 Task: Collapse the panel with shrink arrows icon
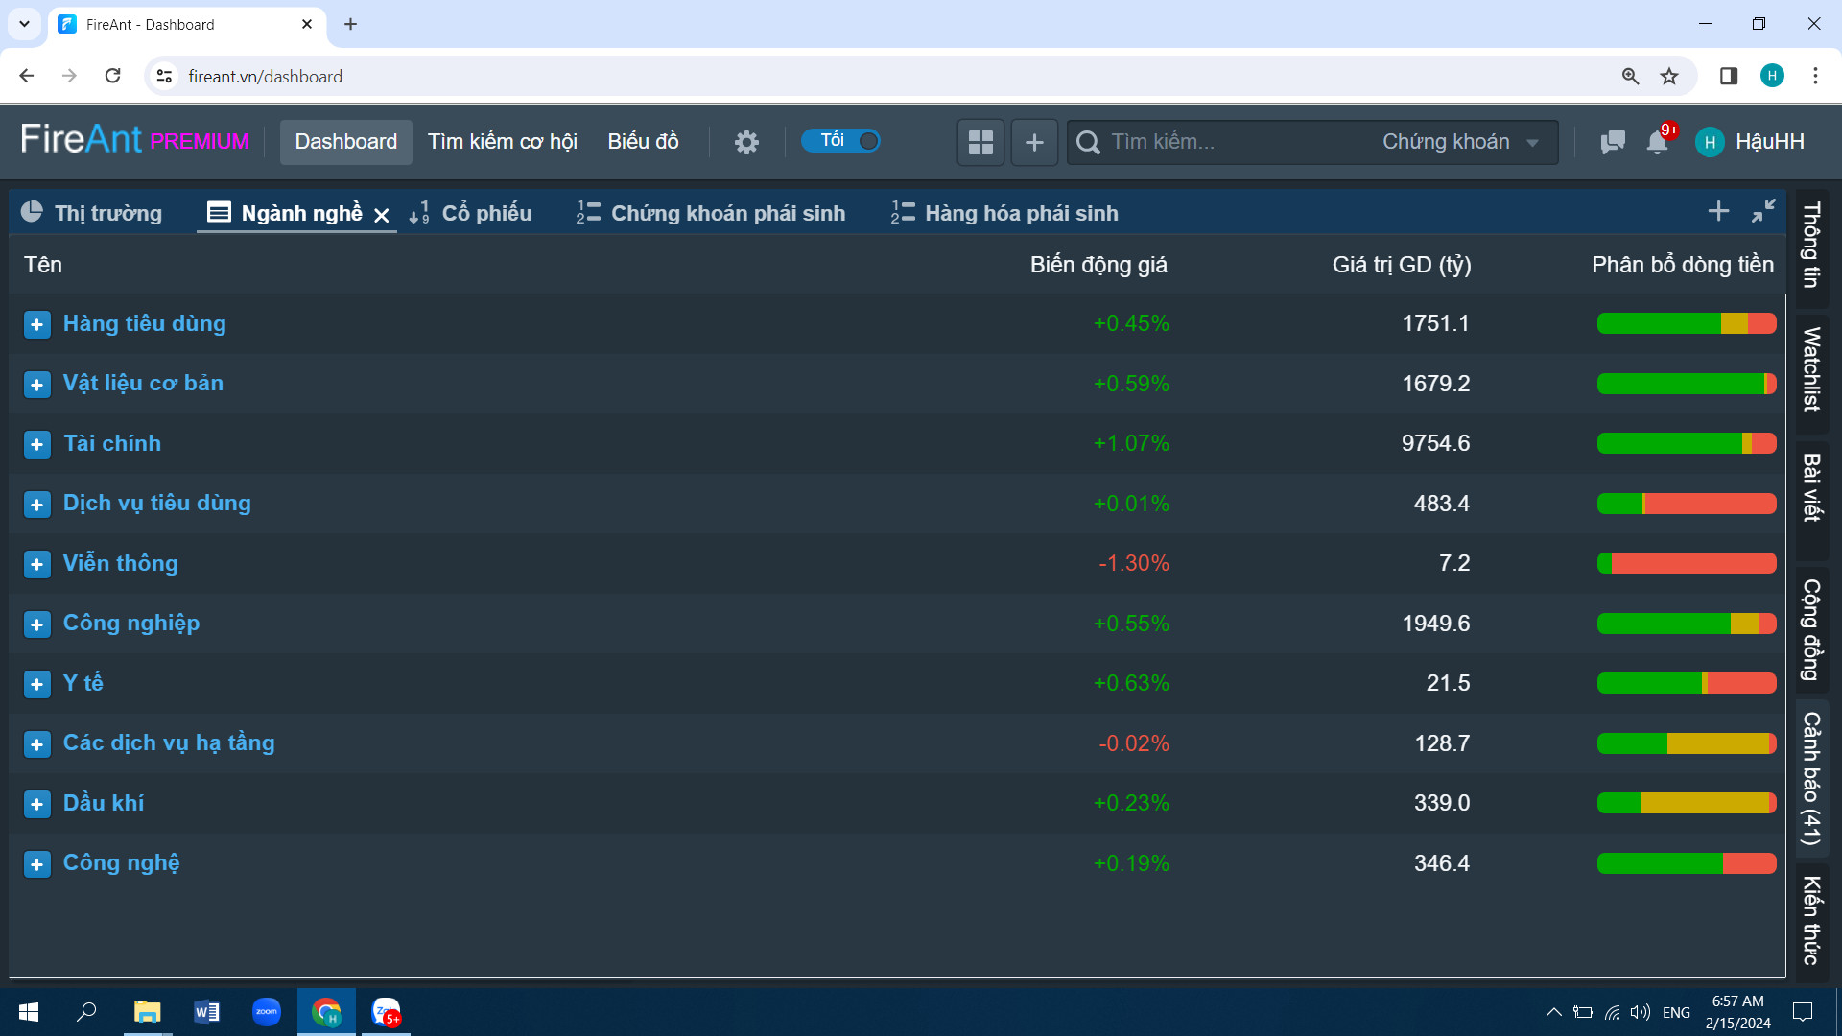(x=1763, y=211)
